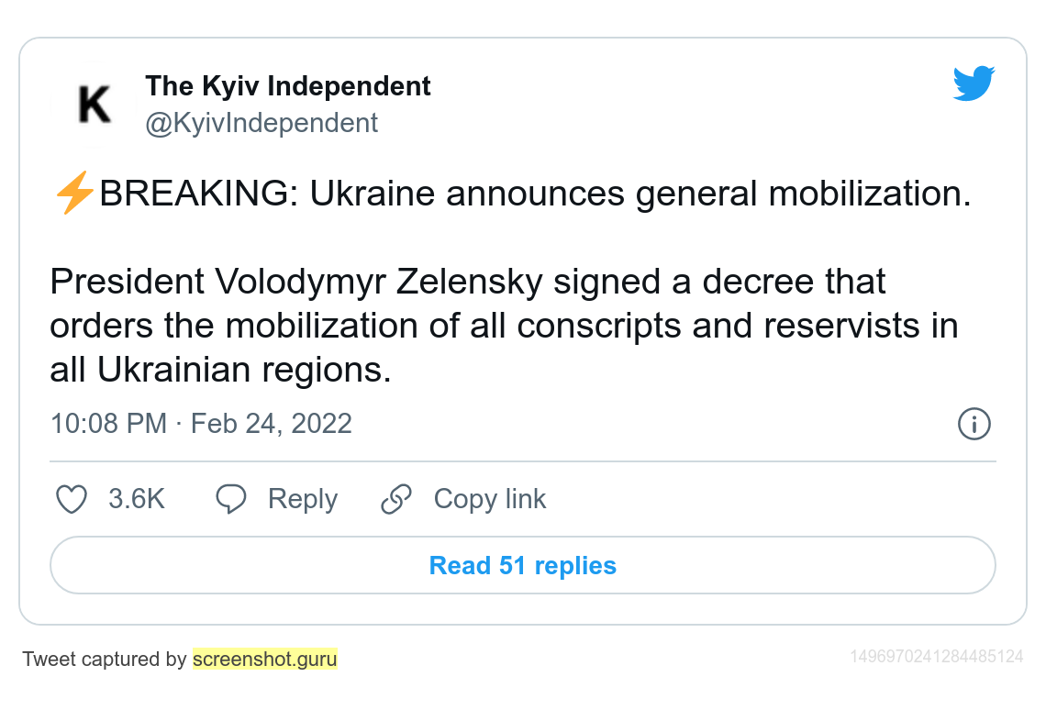Open The Kyiv Independent avatar
Viewport: 1046px width, 710px height.
[x=95, y=104]
